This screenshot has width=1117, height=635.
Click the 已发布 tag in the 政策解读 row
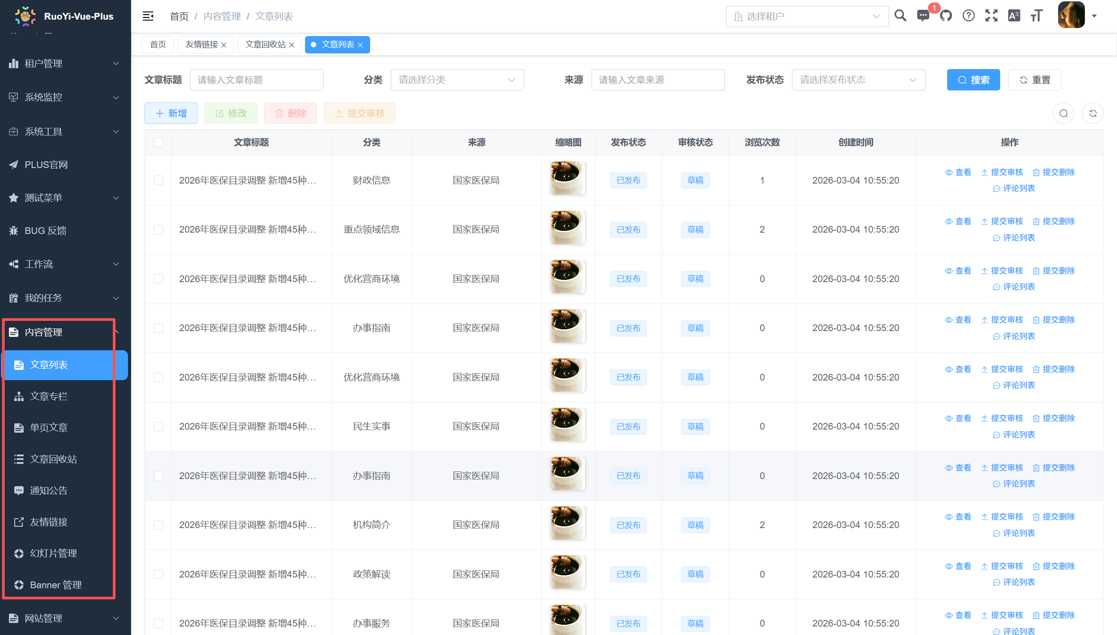(628, 574)
